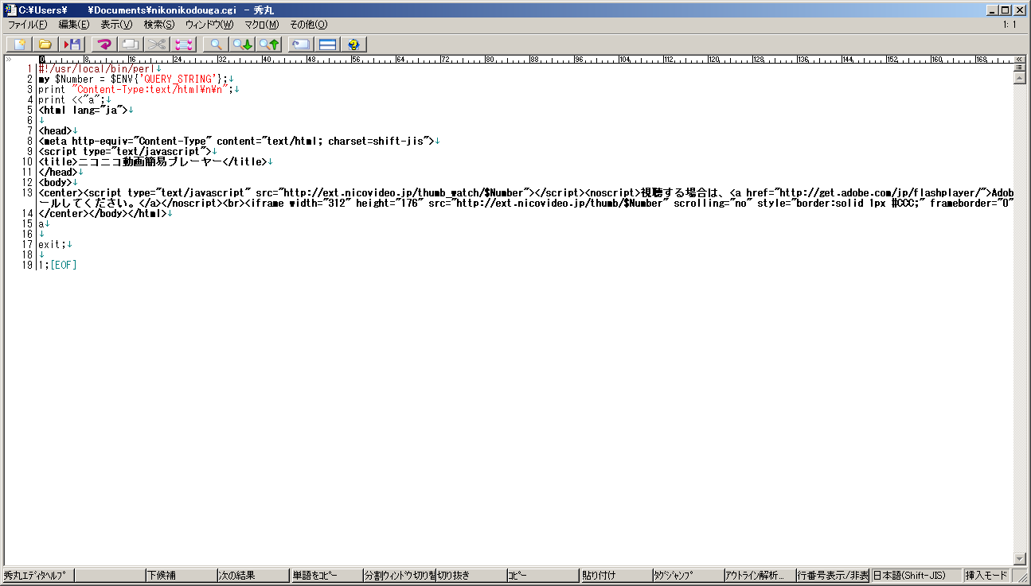Image resolution: width=1031 pixels, height=586 pixels.
Task: Split the window using blue bars icon
Action: click(x=327, y=45)
